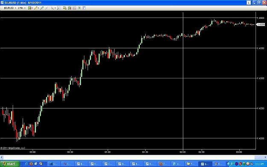Open the pencil drawing tools menu
This screenshot has width=267, height=167.
(x=36, y=8)
